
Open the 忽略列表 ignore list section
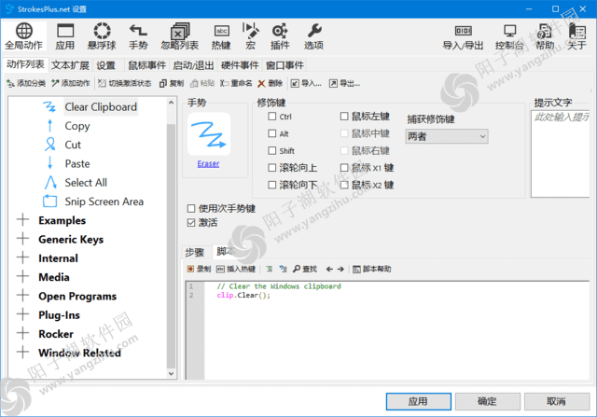(x=180, y=36)
